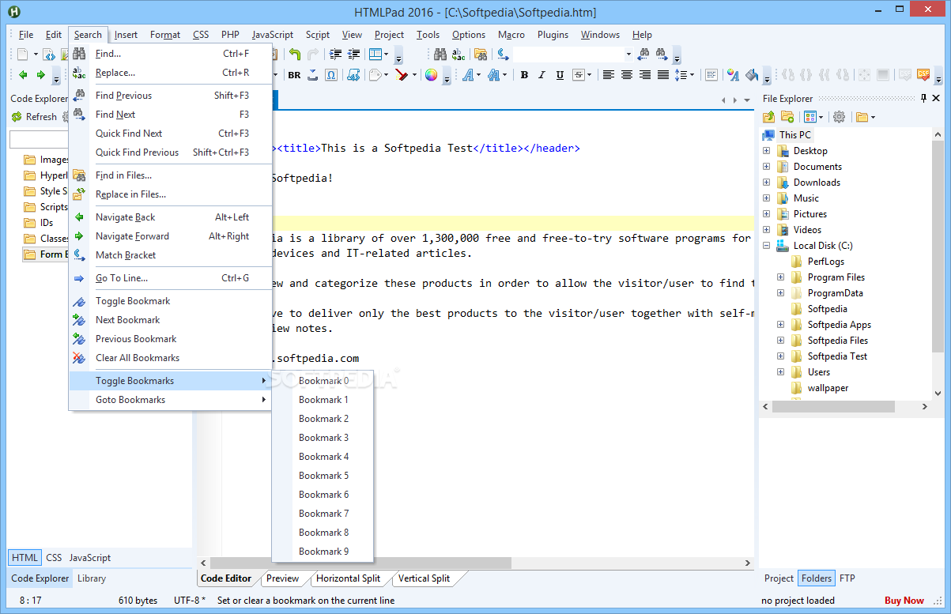Click the toolbar Find Next binoculars icon
This screenshot has width=951, height=614.
pos(662,55)
